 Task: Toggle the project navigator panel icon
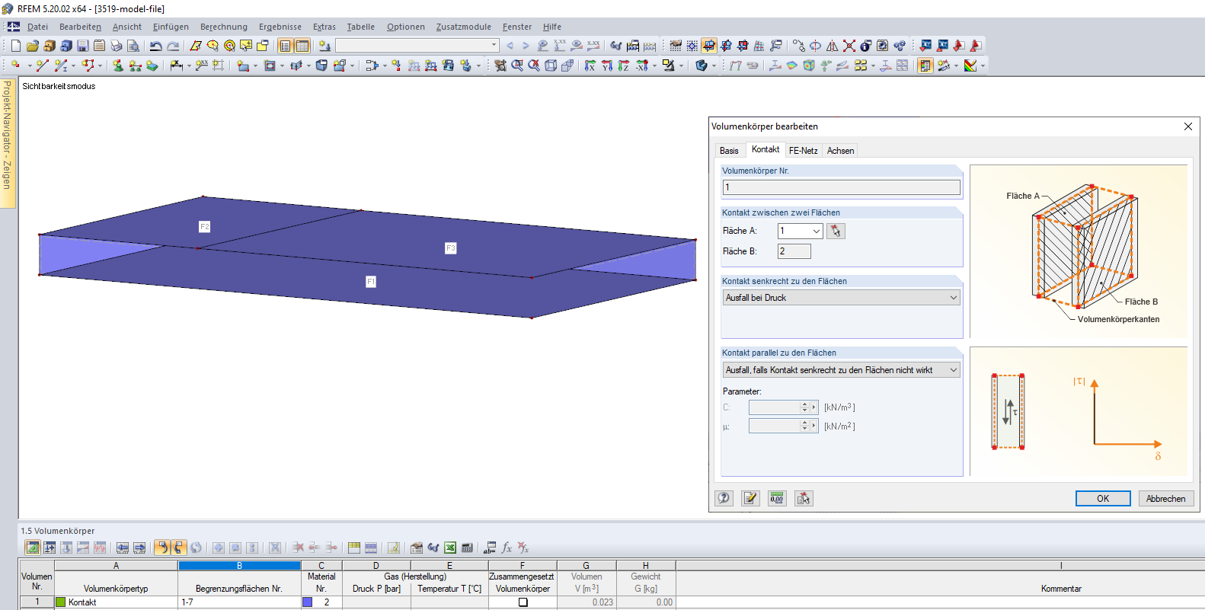click(285, 46)
